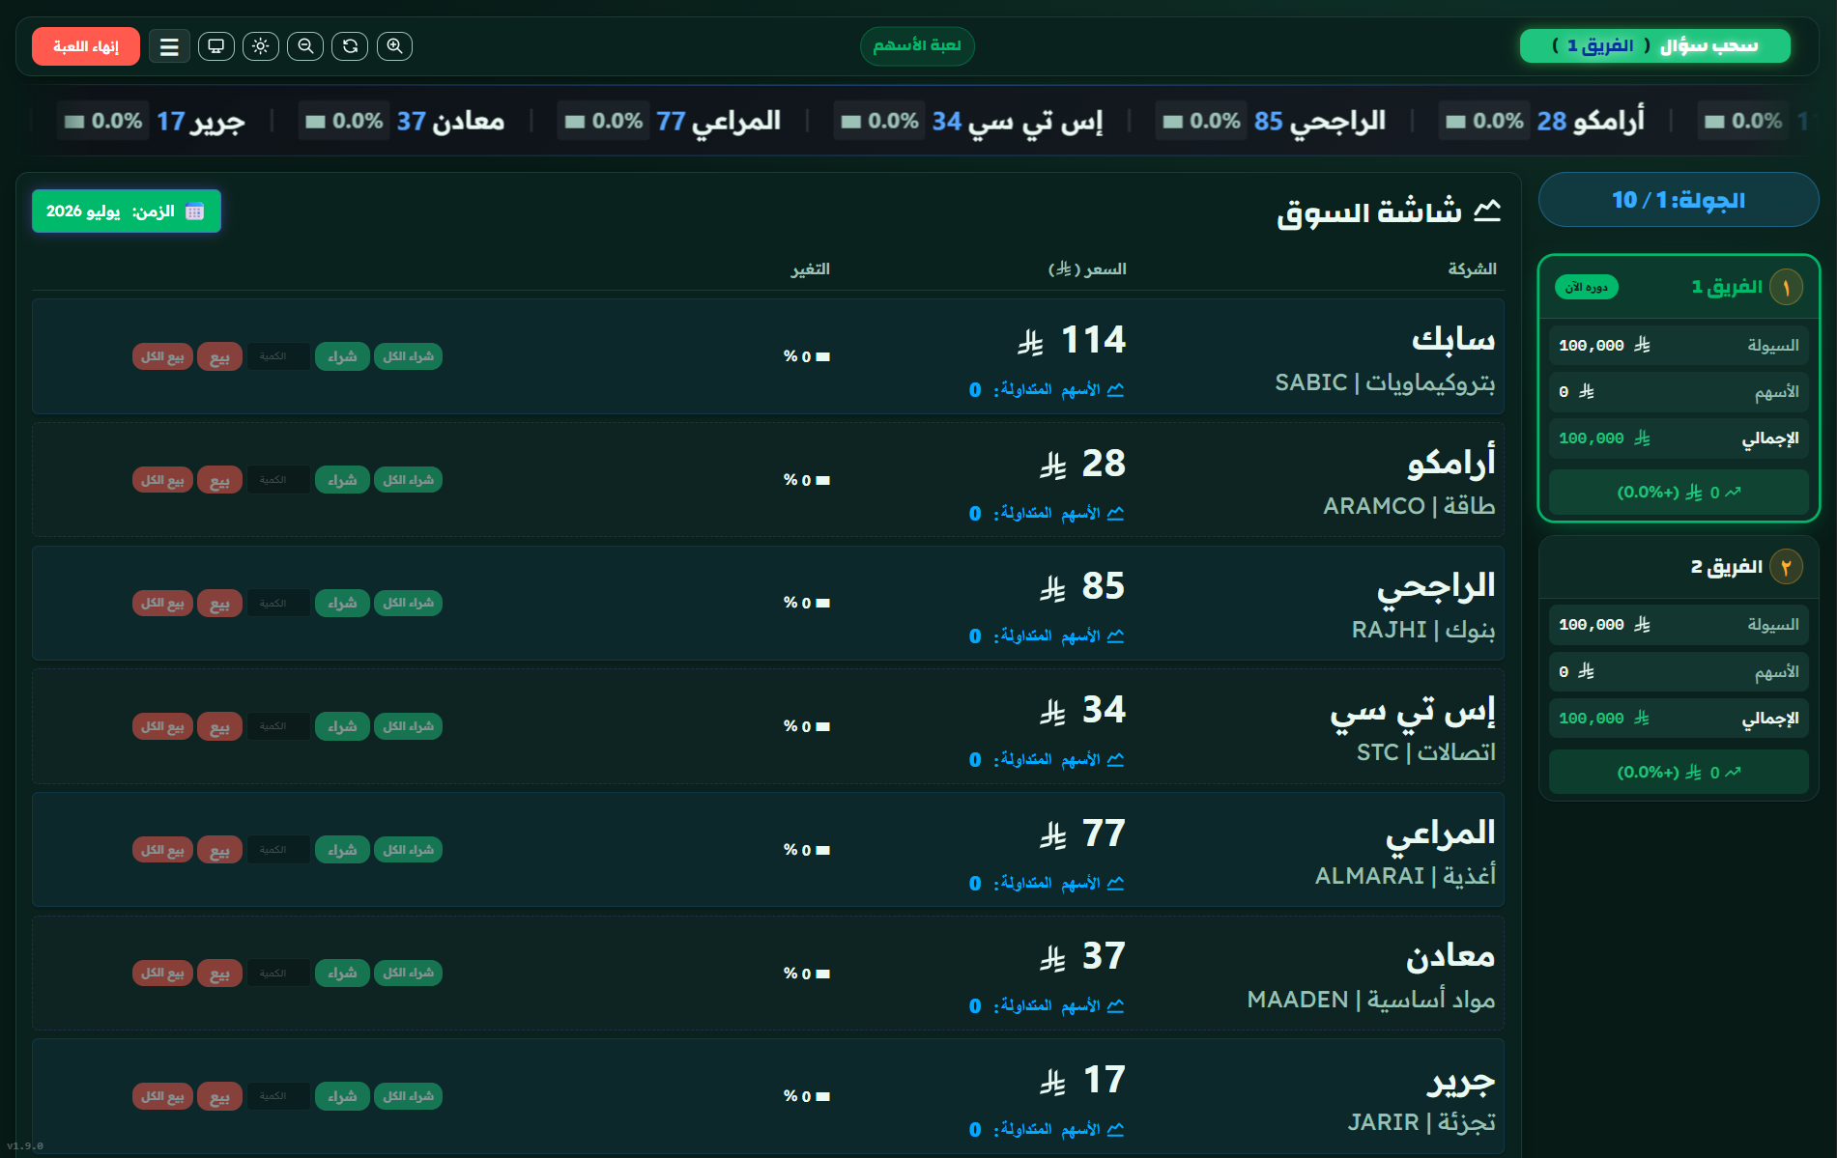Click Buy for ARAMCO
The height and width of the screenshot is (1158, 1837).
342,480
